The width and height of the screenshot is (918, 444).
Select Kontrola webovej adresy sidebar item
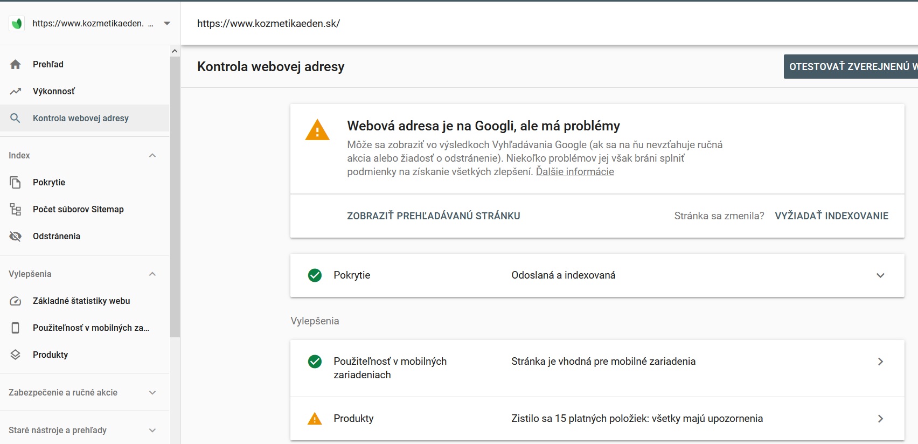(85, 118)
